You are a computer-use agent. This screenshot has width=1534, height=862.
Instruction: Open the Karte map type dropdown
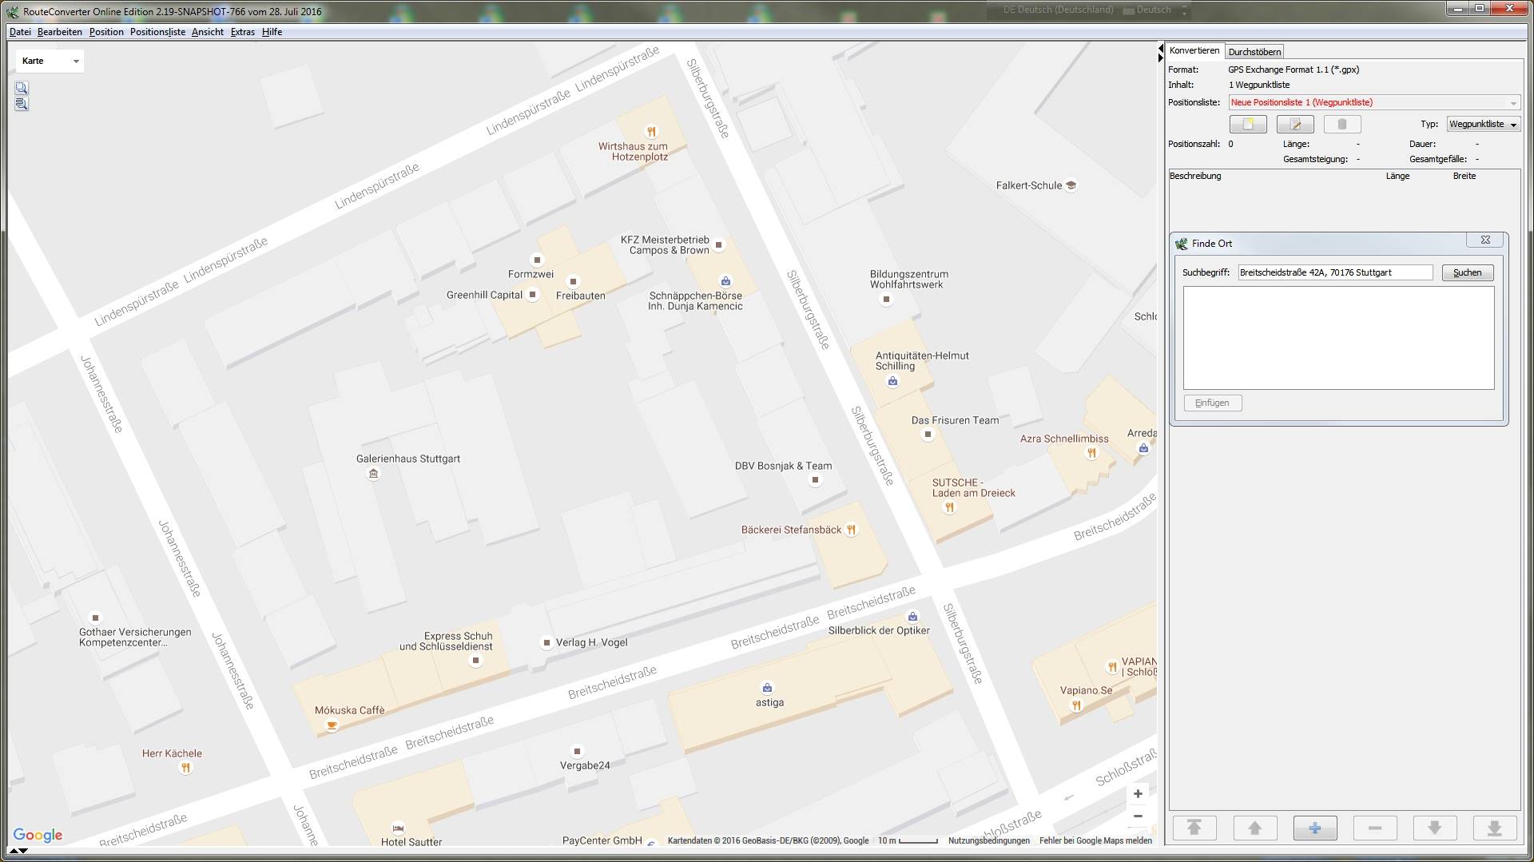coord(50,62)
